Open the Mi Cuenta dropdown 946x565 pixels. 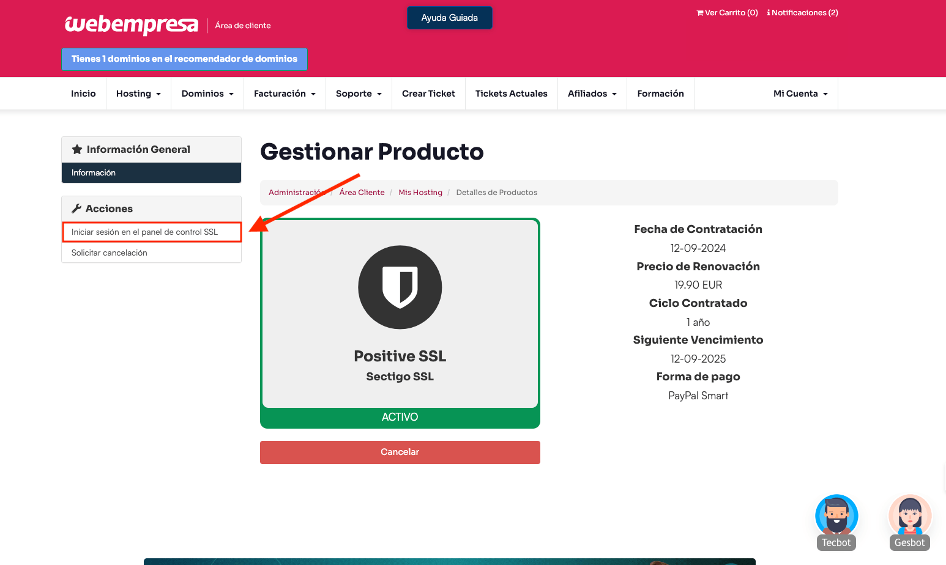[x=800, y=94]
